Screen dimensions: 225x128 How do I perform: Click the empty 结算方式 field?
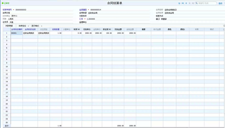194,16
